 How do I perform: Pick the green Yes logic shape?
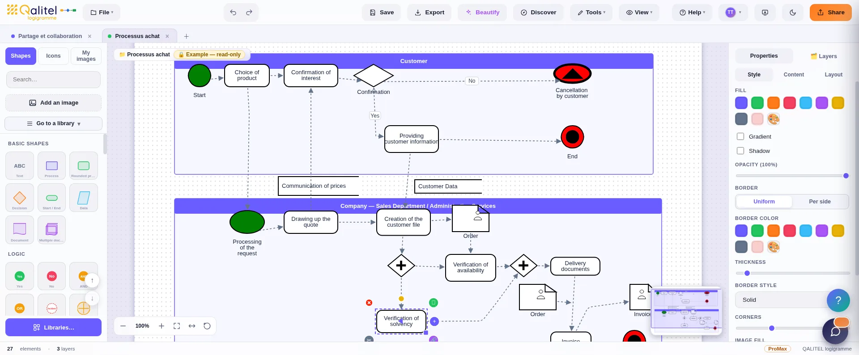pos(20,276)
